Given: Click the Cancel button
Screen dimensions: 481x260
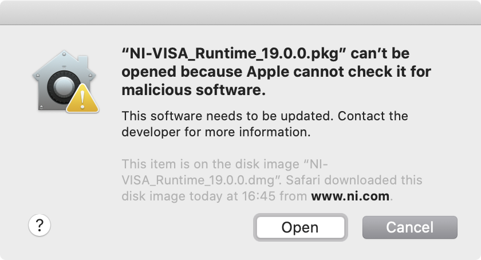Looking at the screenshot, I should pos(410,227).
